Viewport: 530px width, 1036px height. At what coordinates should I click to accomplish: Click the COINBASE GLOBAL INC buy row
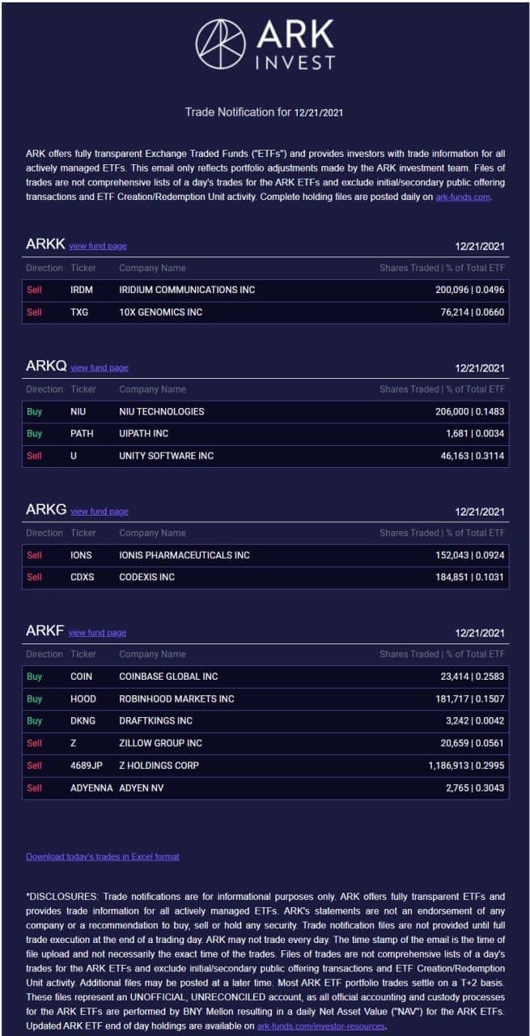(x=265, y=677)
